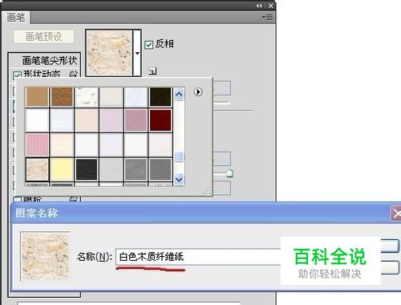Create new preset from current pattern
This screenshot has height=305, width=401.
[x=152, y=71]
